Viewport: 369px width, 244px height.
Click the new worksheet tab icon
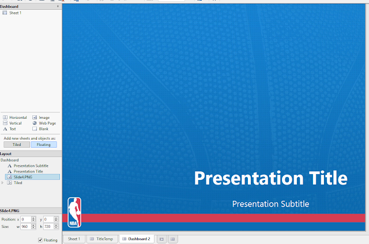[161, 239]
